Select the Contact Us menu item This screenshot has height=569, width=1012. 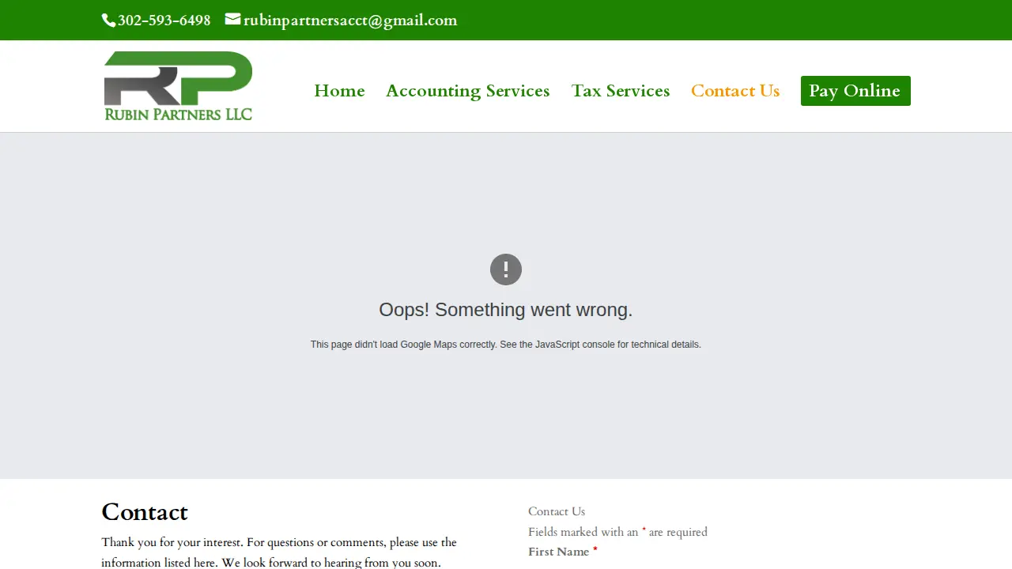click(x=735, y=91)
